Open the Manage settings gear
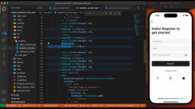 coord(4,100)
